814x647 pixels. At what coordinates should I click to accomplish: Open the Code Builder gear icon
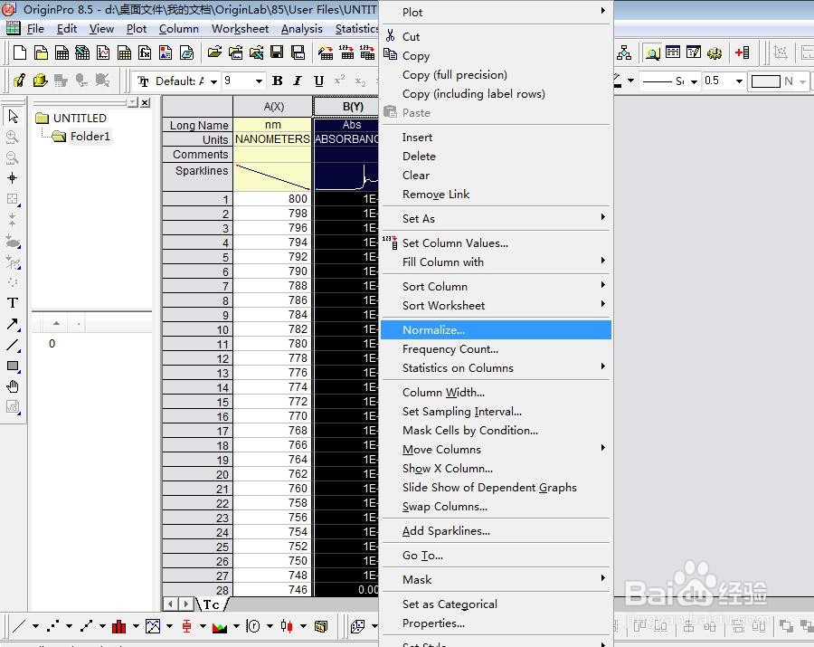point(715,52)
